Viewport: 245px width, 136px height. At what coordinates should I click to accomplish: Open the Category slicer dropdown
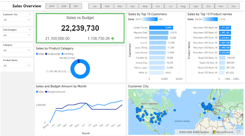click(x=17, y=50)
